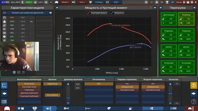Click the 31.8 diameter value field
Viewport: 198px width, 111px height.
[x=78, y=84]
